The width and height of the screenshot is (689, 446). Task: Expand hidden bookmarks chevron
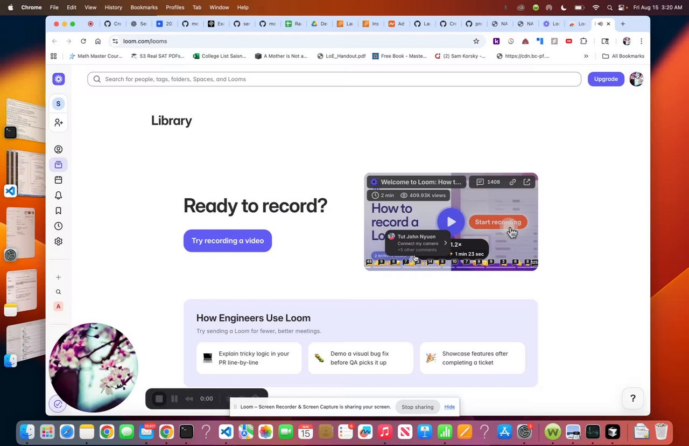point(586,56)
